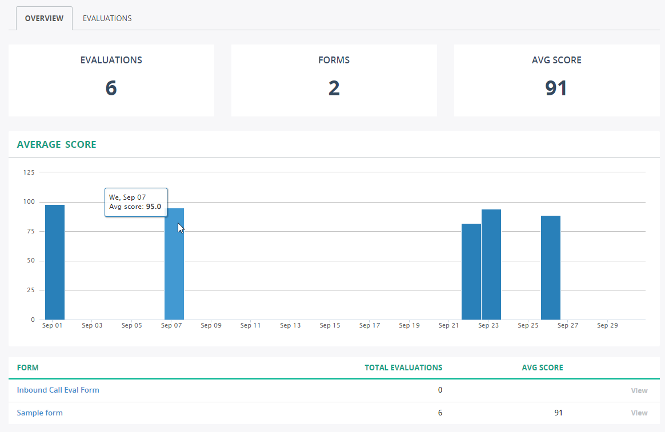Click the Sep 15 x-axis label
Image resolution: width=665 pixels, height=432 pixels.
pyautogui.click(x=330, y=325)
